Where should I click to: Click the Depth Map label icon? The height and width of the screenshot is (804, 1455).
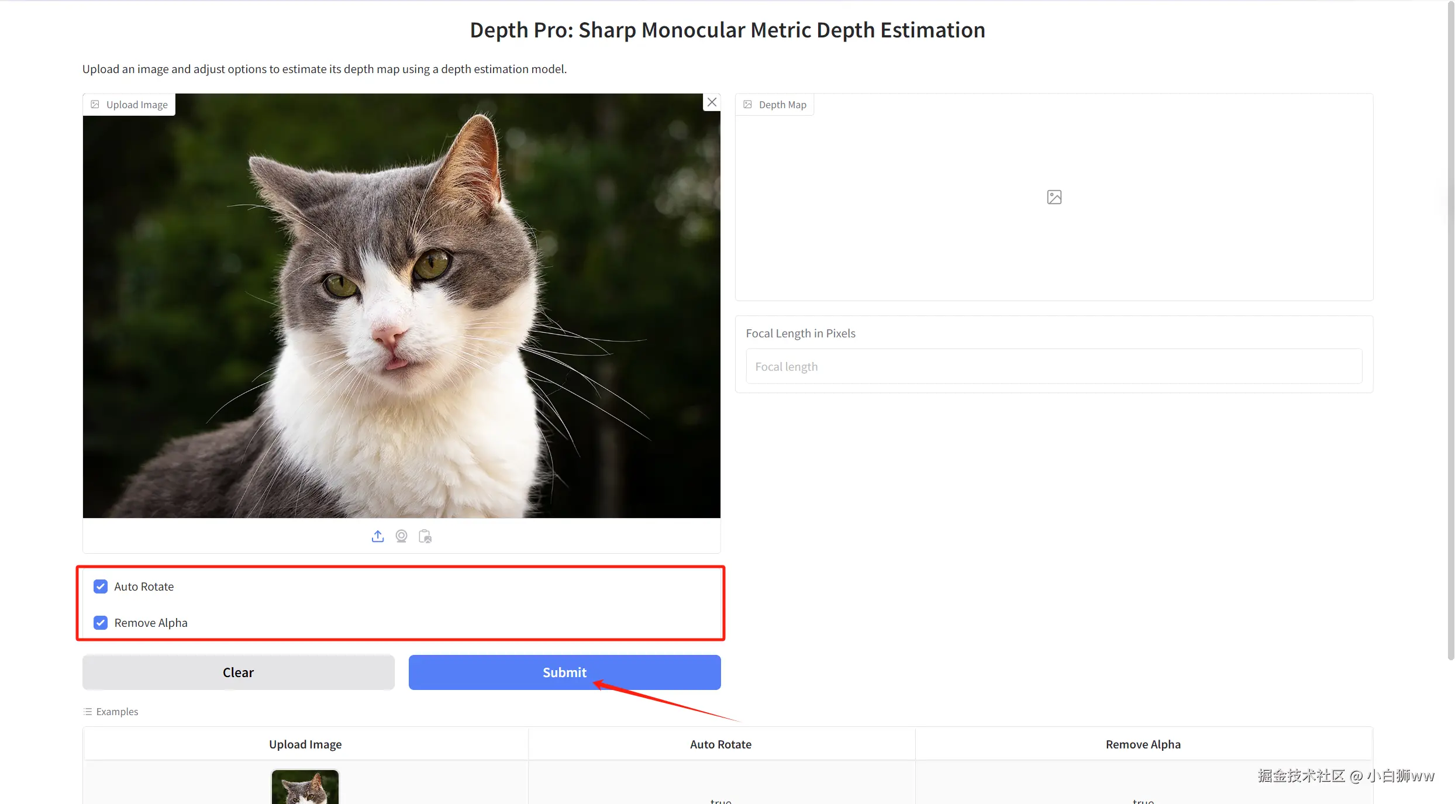(x=747, y=105)
